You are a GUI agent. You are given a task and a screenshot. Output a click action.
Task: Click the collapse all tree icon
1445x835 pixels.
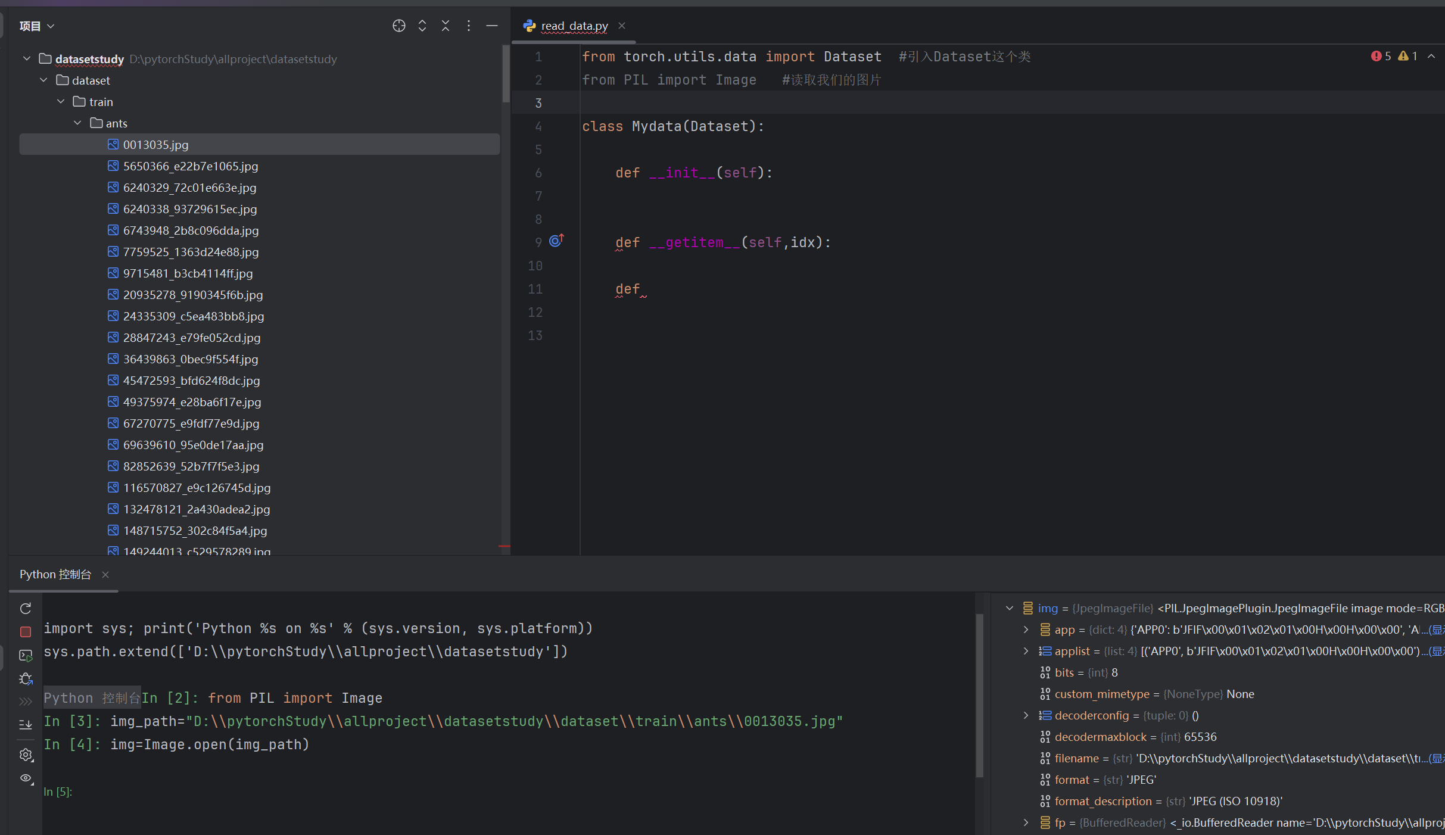445,26
